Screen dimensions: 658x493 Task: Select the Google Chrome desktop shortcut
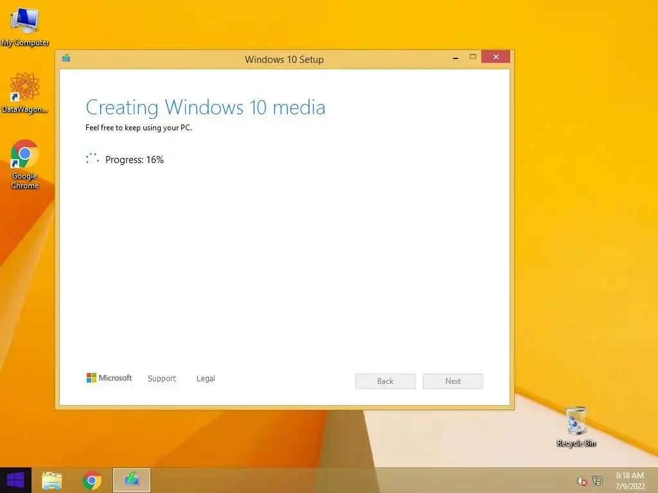[25, 164]
